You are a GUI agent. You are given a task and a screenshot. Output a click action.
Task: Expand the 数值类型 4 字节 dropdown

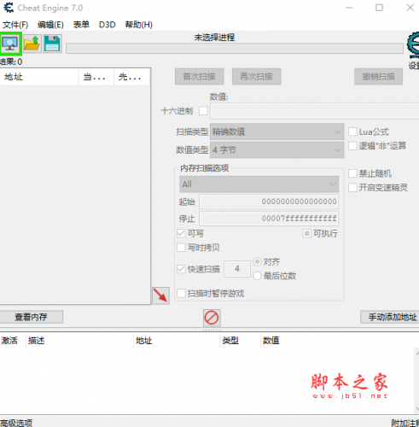pos(277,149)
